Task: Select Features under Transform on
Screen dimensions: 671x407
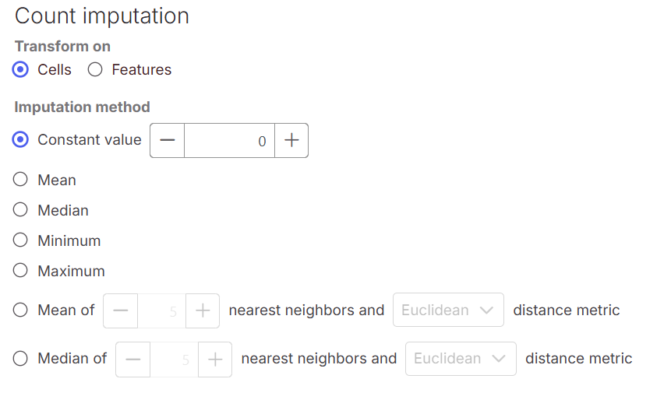Action: point(95,70)
